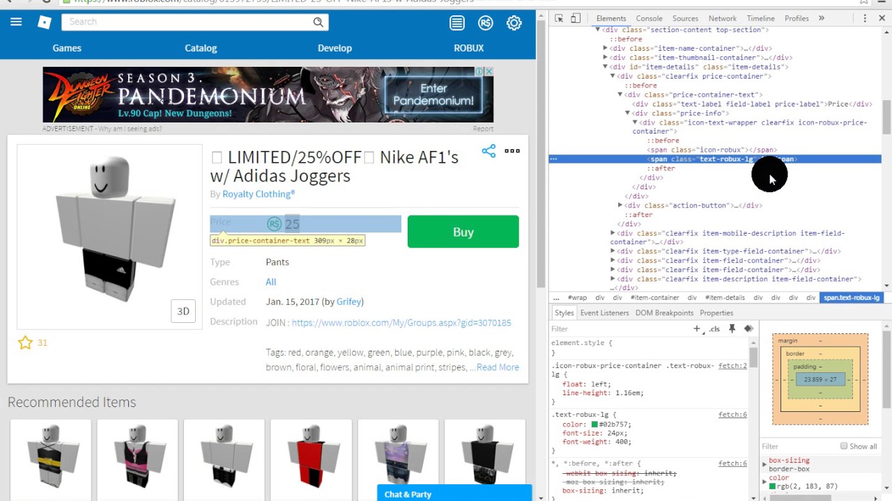Open the Network tab
892x501 pixels.
coord(722,18)
